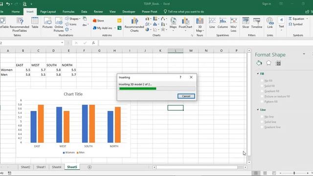313x176 pixels.
Task: Insert a Slicer filter
Action: pyautogui.click(x=246, y=23)
